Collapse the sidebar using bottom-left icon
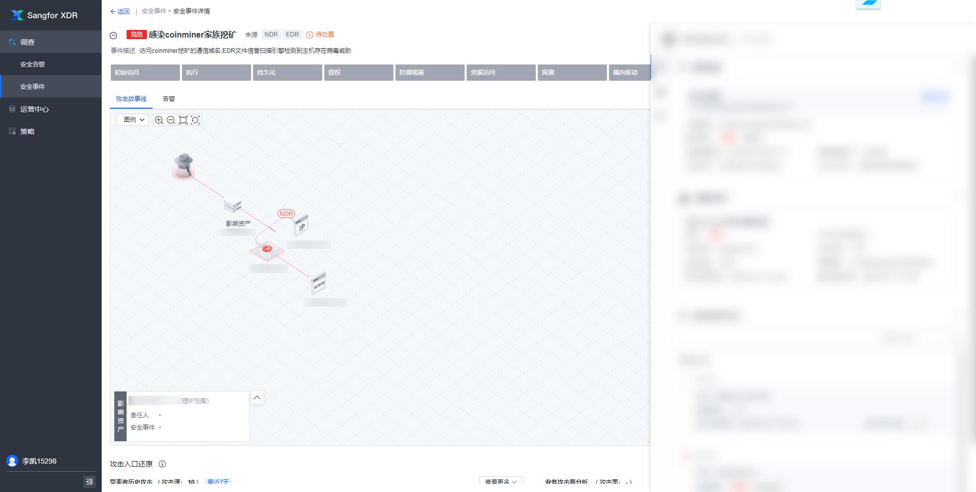 point(89,482)
